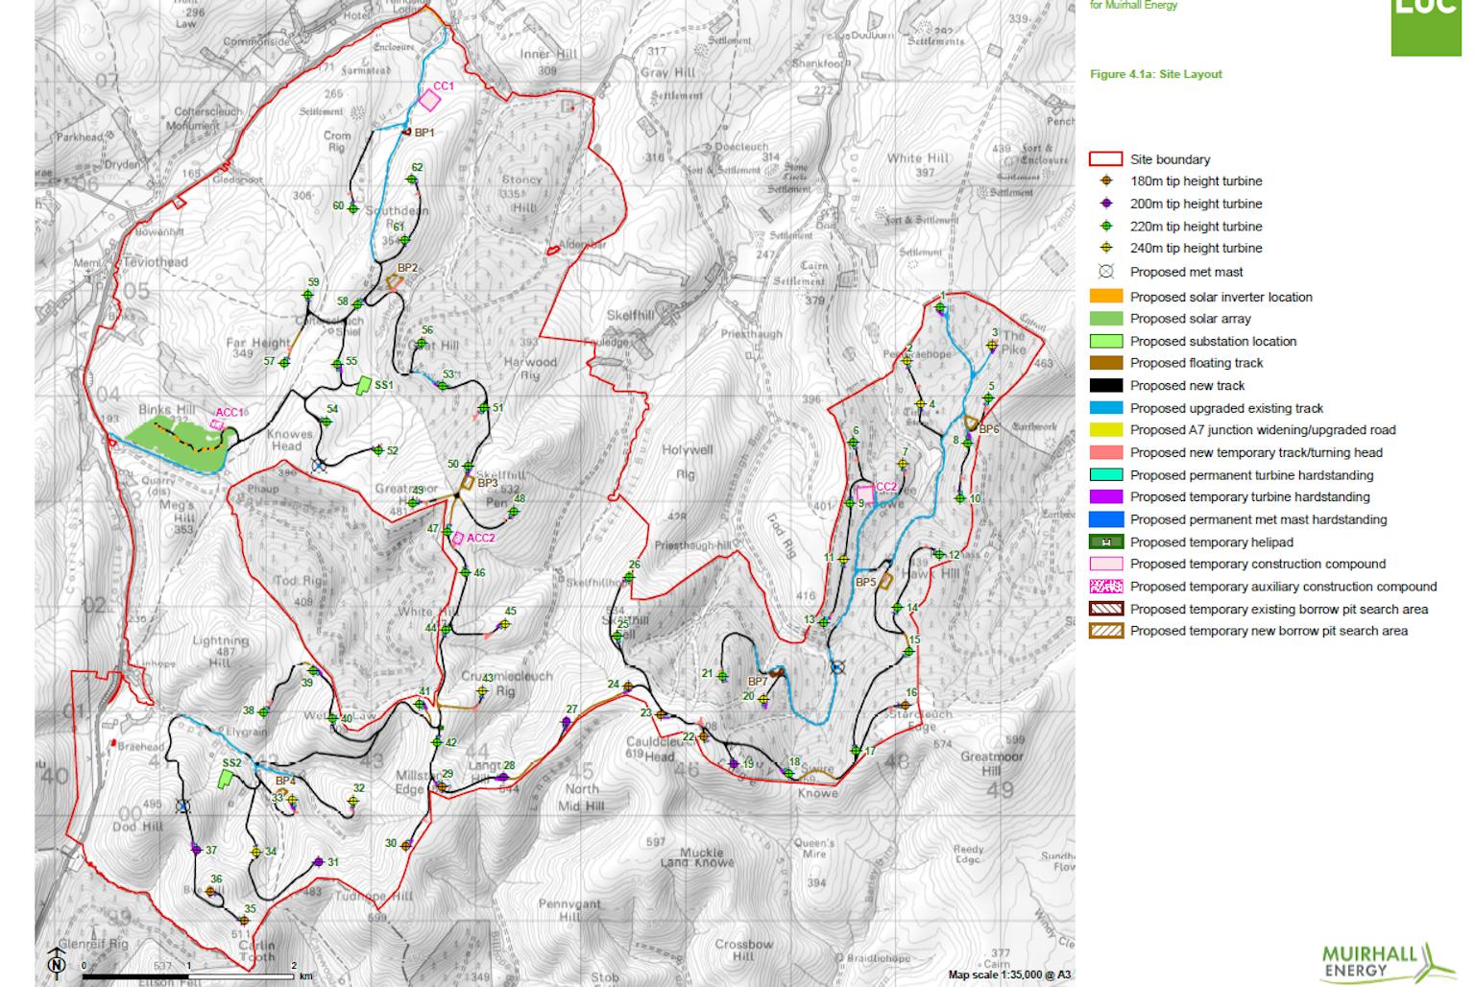Screen dimensions: 1475x987
Task: Click the BP6 borrow pit marker
Action: pos(971,422)
